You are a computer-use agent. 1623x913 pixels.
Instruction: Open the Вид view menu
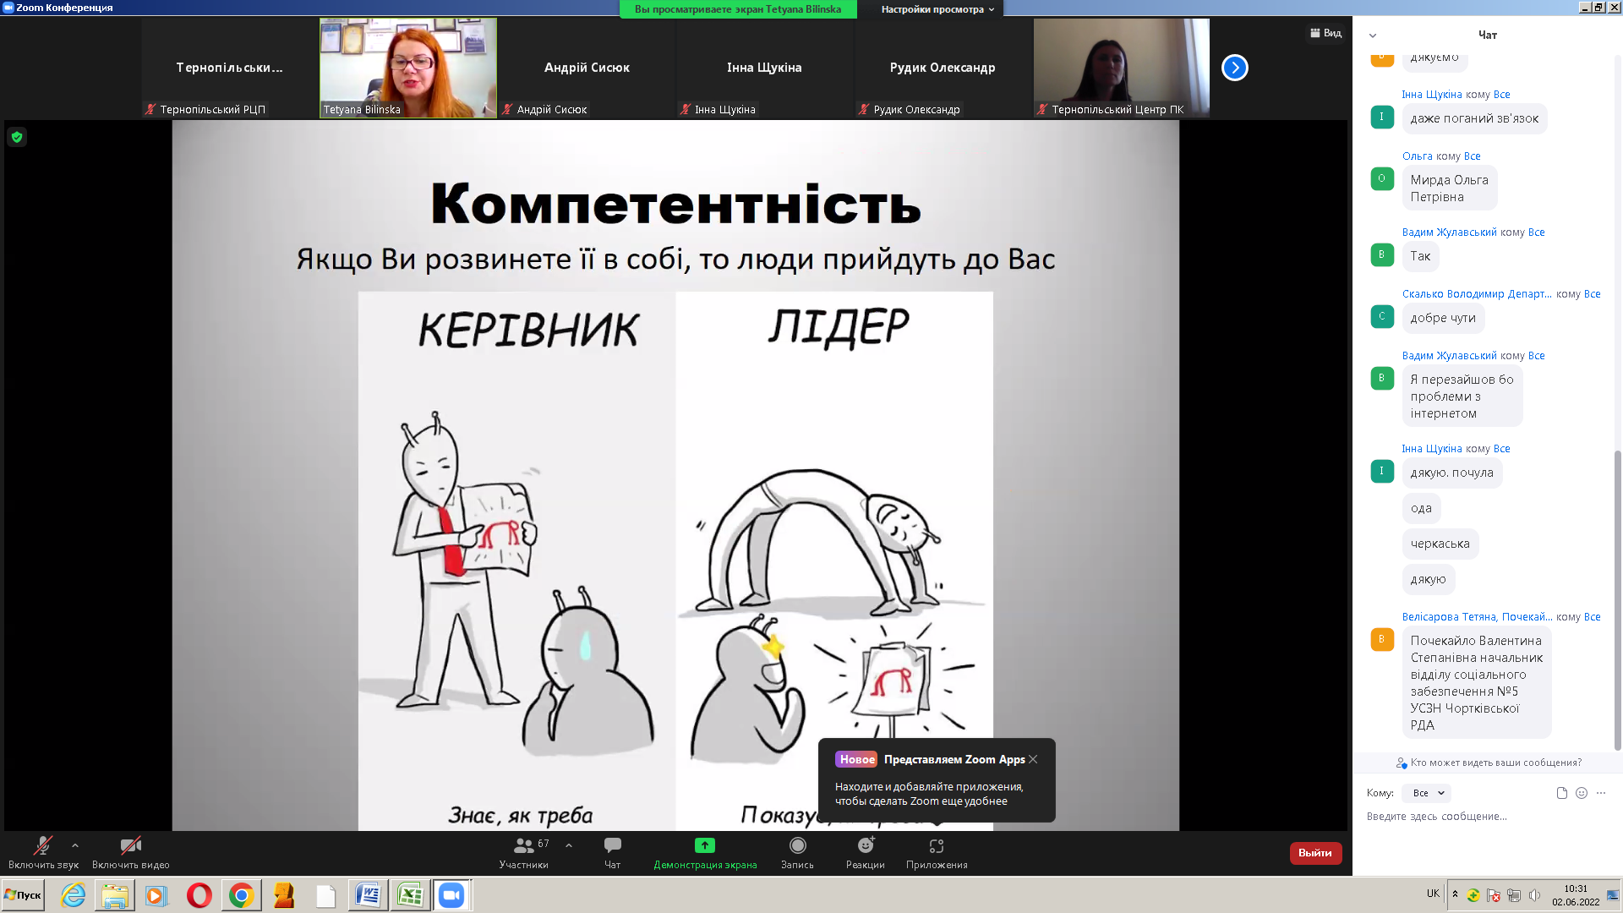[x=1325, y=33]
